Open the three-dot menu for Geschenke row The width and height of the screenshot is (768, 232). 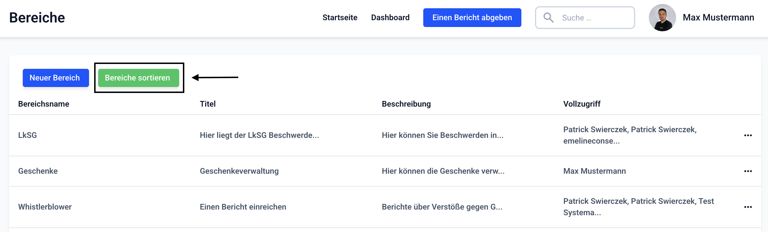[748, 171]
